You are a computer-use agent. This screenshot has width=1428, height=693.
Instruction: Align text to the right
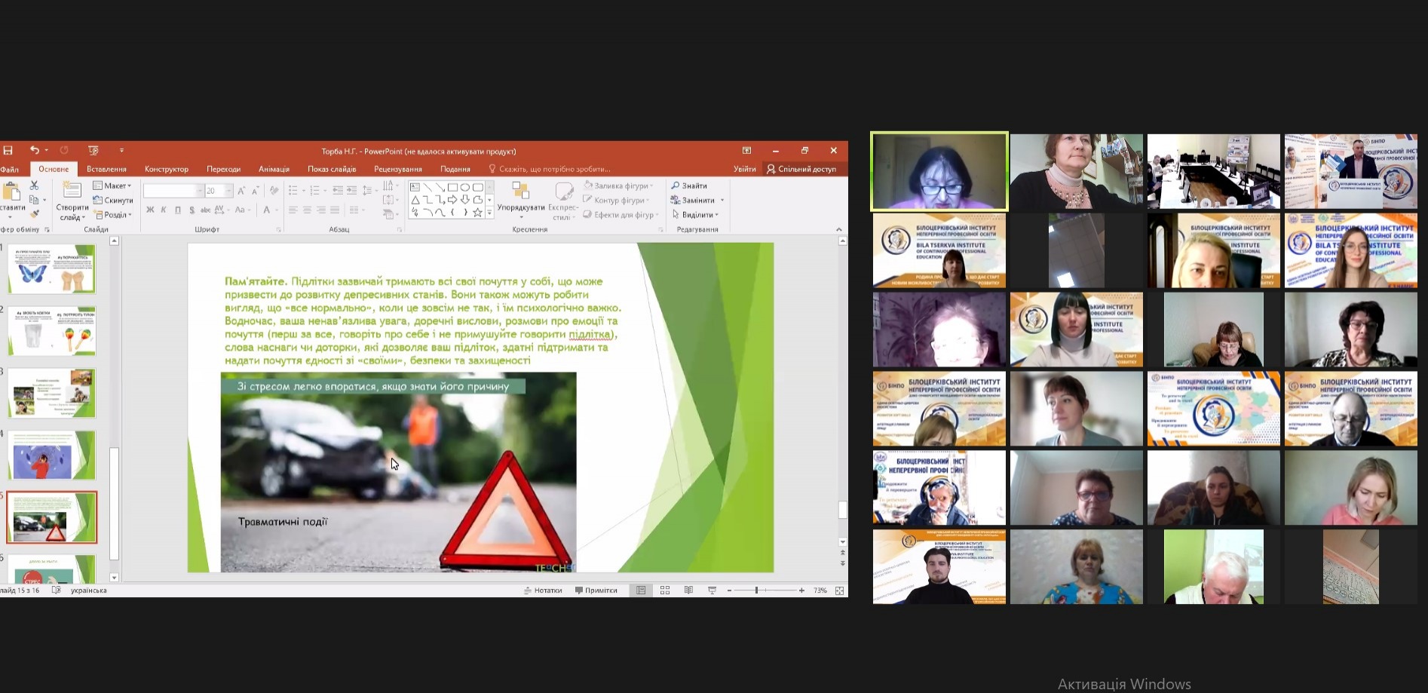[x=321, y=210]
